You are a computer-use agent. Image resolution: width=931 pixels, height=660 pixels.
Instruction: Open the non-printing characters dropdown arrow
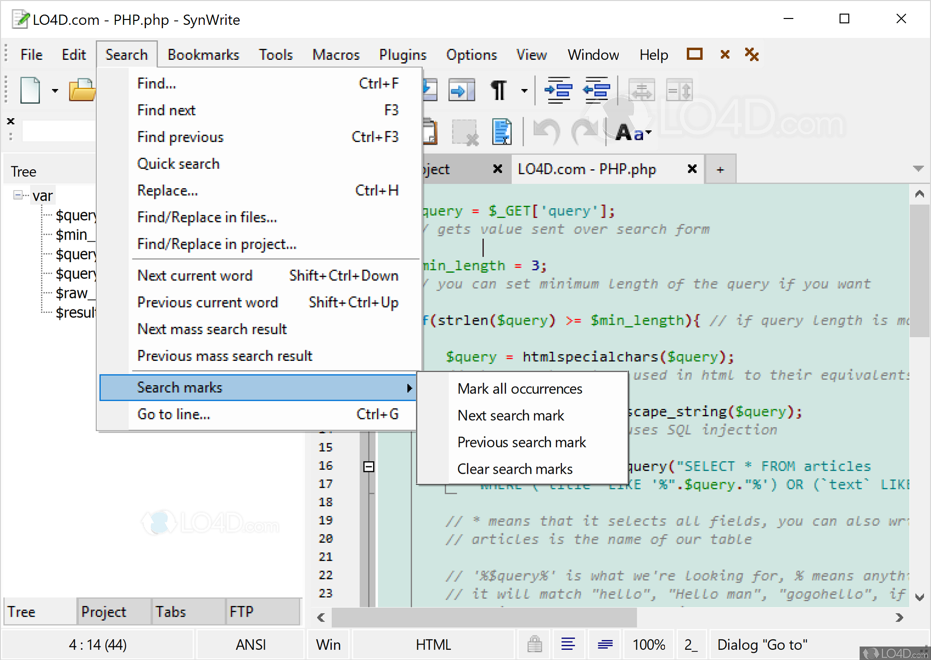click(x=524, y=90)
